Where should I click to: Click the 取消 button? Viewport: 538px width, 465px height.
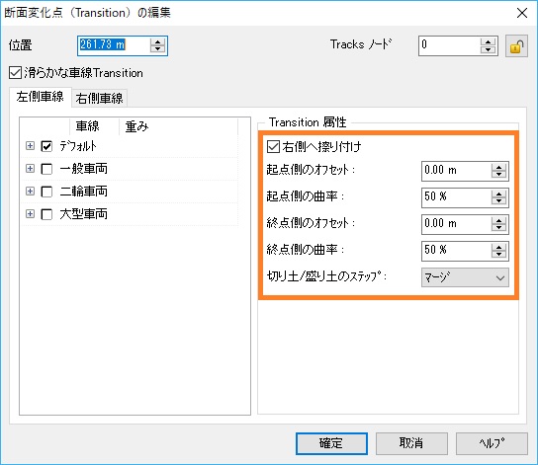(x=411, y=443)
